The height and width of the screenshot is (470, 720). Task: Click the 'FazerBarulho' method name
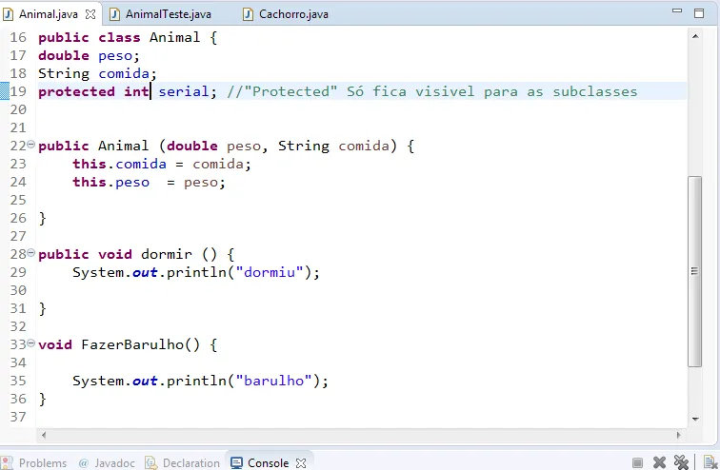click(132, 344)
